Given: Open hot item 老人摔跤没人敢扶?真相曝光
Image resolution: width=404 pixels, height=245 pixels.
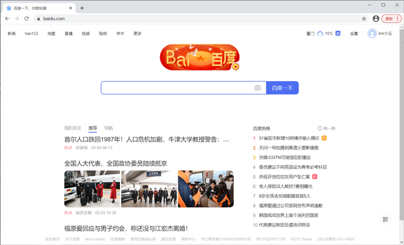Looking at the screenshot, I should [x=285, y=187].
